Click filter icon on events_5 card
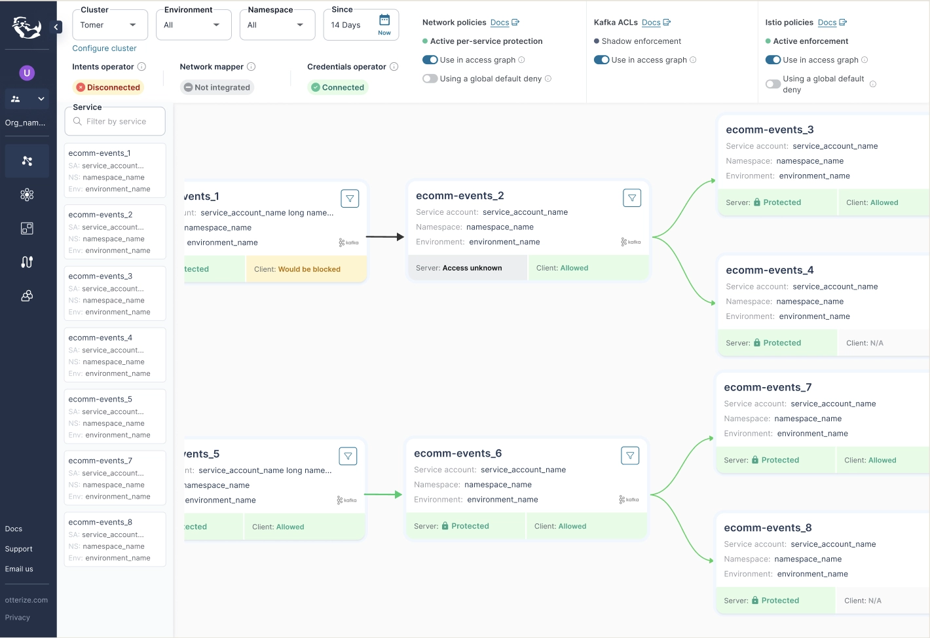Image resolution: width=930 pixels, height=638 pixels. tap(348, 456)
